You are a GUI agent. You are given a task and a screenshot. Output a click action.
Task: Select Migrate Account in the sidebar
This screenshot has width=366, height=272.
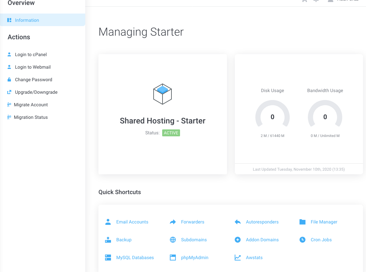(x=31, y=105)
